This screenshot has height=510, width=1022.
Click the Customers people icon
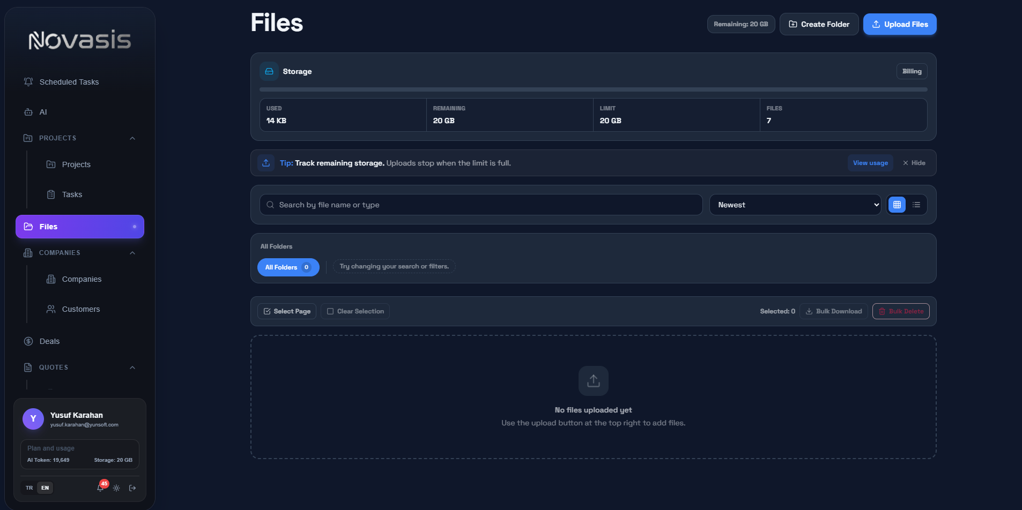point(51,309)
